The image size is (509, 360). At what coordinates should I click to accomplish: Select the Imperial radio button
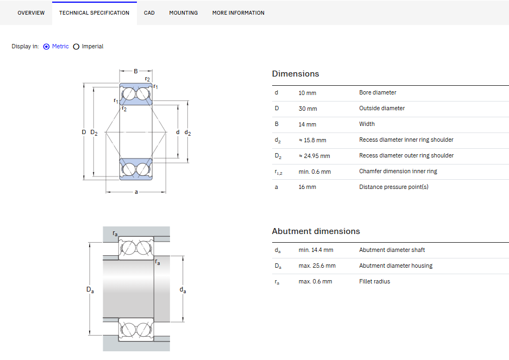(x=76, y=47)
